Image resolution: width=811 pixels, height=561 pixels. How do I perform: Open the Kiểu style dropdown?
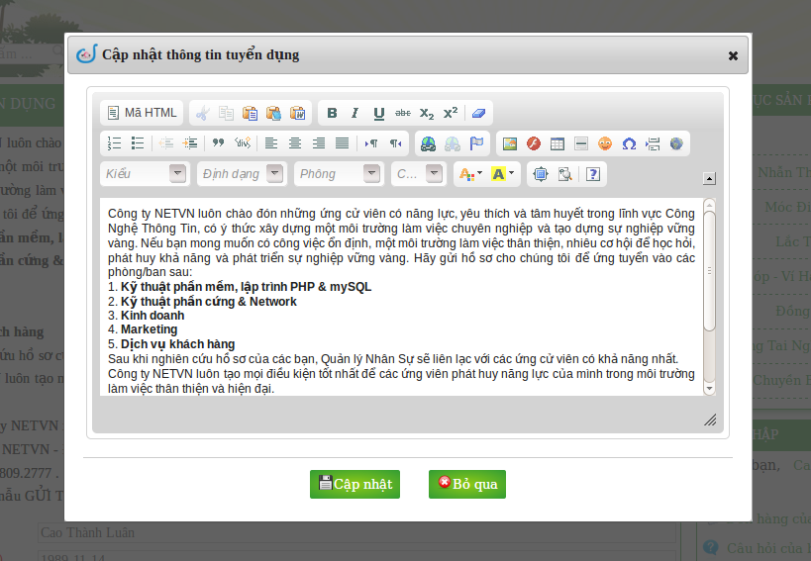[146, 173]
